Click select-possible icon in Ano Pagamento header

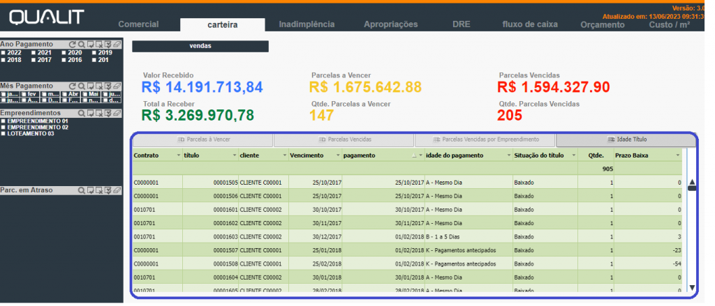(x=90, y=45)
